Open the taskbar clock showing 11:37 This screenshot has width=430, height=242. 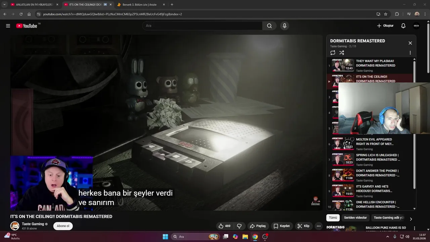pyautogui.click(x=419, y=237)
